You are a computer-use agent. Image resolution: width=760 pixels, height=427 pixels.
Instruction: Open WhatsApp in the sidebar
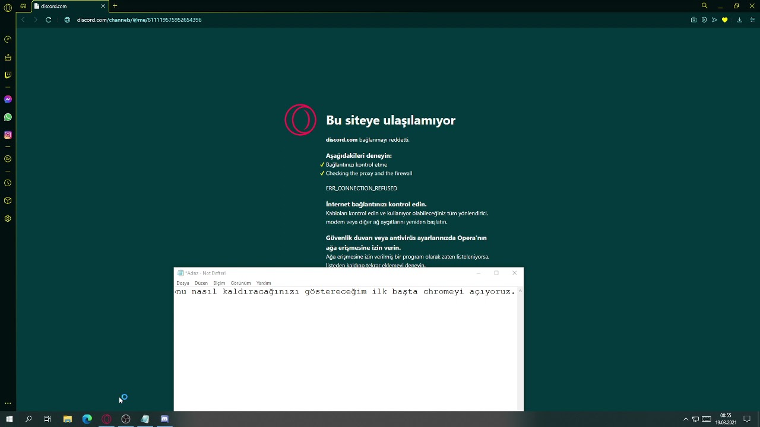click(x=8, y=117)
